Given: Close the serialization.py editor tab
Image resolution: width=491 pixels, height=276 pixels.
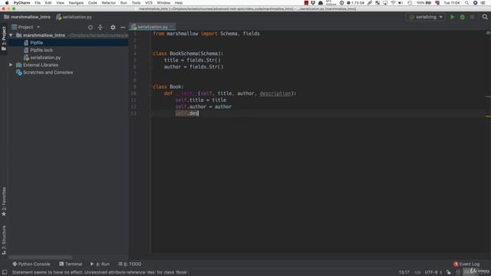Looking at the screenshot, I should (172, 27).
